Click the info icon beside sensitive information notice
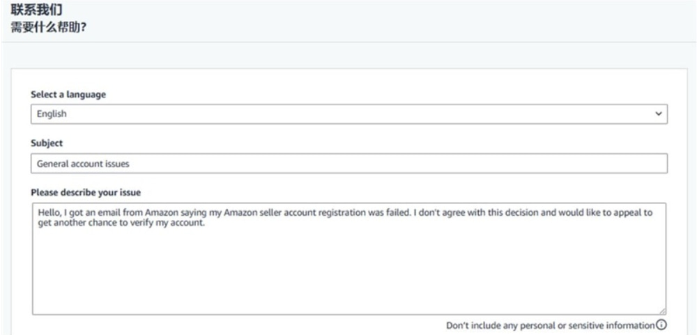 click(661, 325)
